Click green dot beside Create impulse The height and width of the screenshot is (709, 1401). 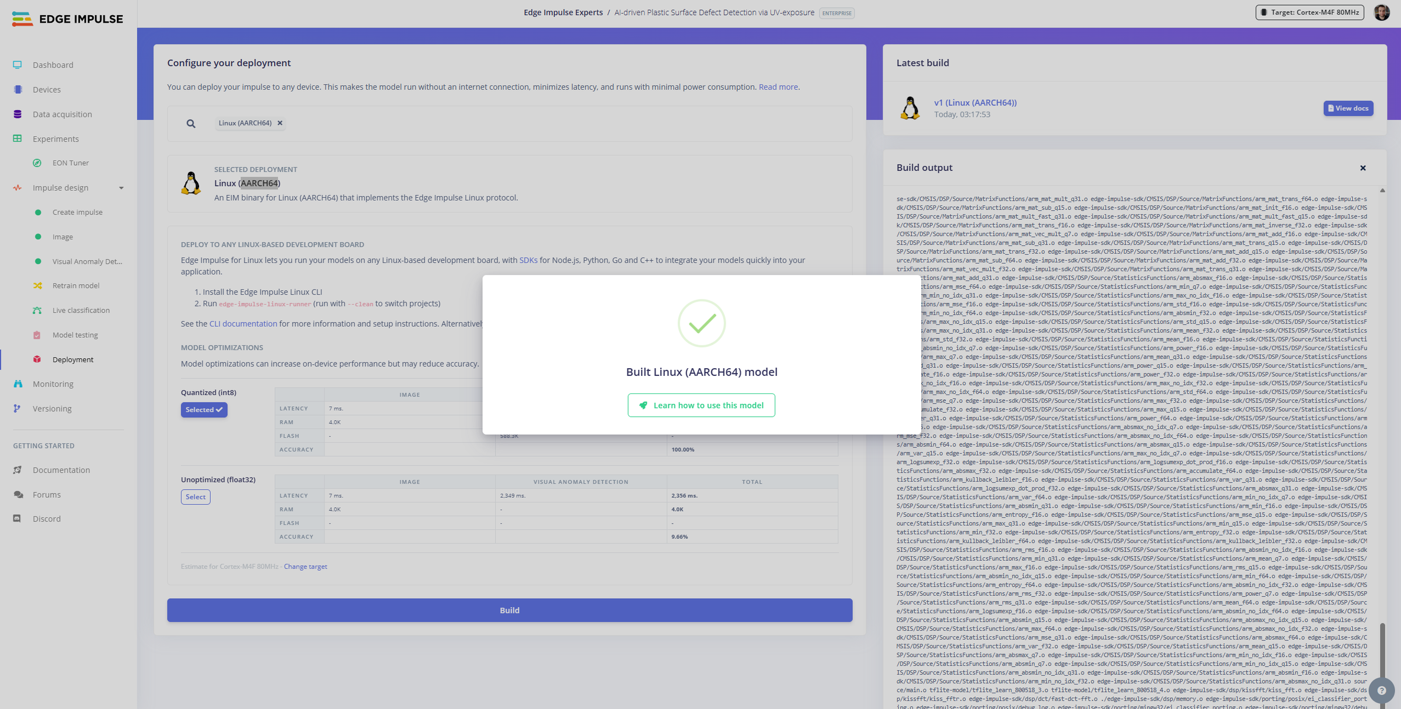38,212
